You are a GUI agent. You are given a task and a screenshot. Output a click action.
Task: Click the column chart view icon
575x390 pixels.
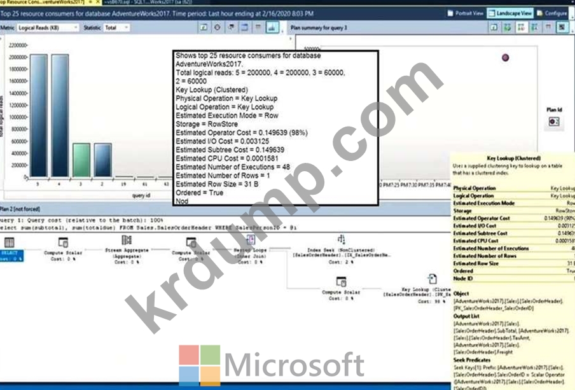tap(272, 28)
